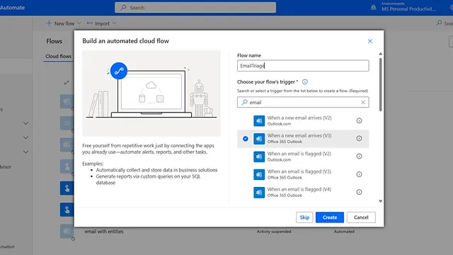
Task: Clear the trigger search text
Action: click(363, 102)
